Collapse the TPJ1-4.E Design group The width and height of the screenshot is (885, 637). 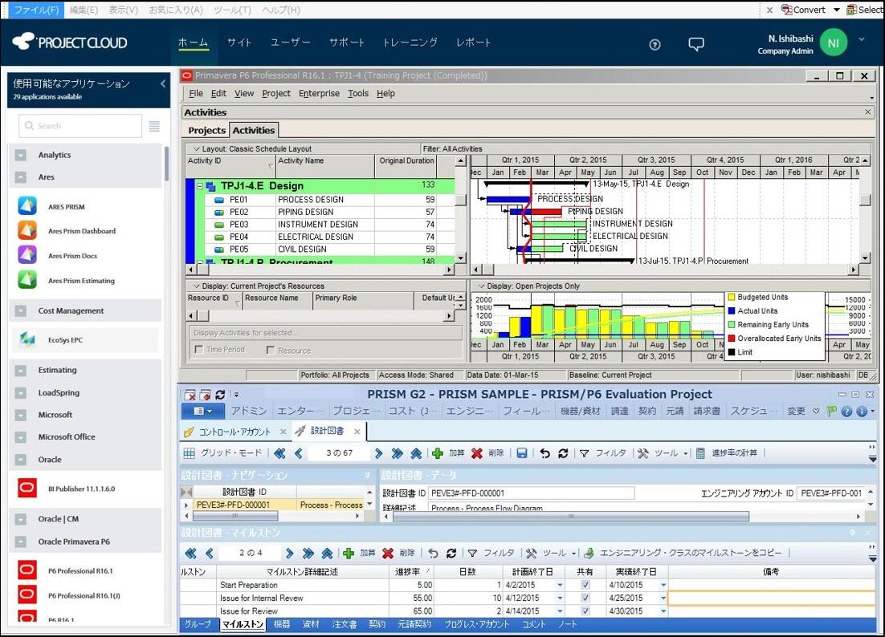click(x=199, y=185)
